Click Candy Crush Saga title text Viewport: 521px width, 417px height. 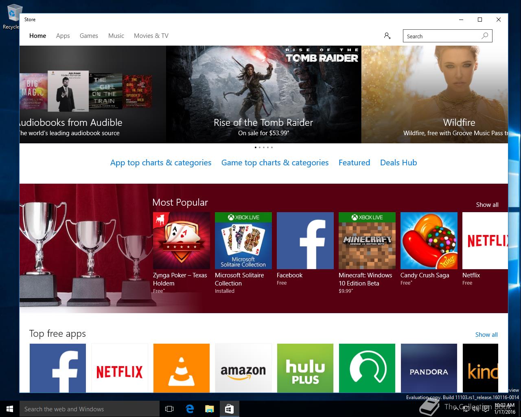425,275
